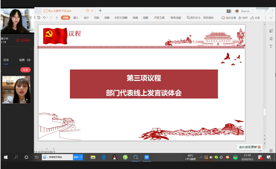Click the 查找命令 search commands field
The width and height of the screenshot is (276, 169).
pyautogui.click(x=200, y=18)
